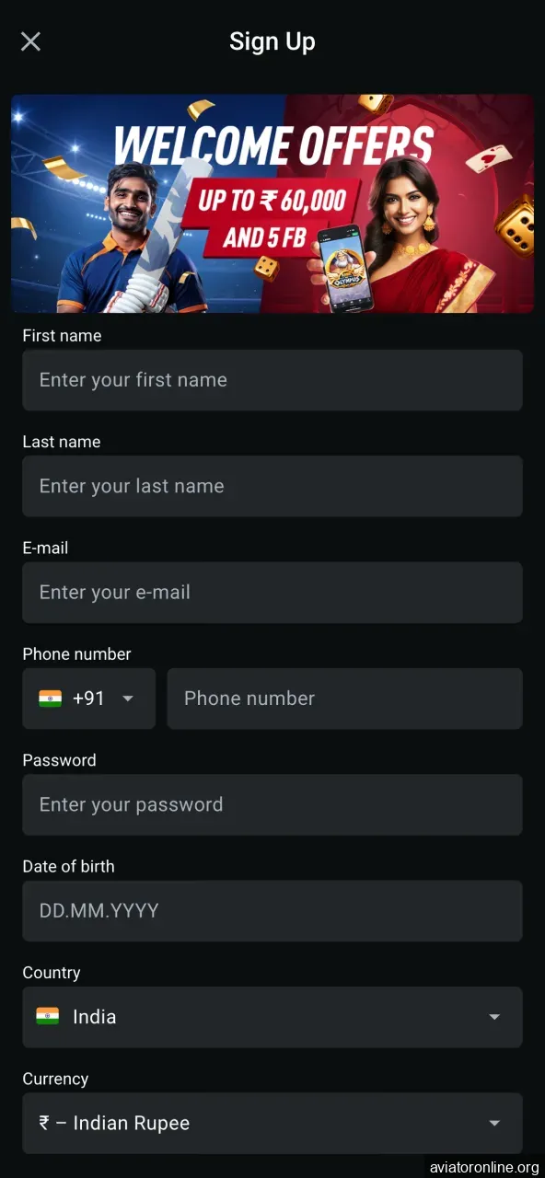
Task: Open the phone country code dropdown
Action: [128, 699]
